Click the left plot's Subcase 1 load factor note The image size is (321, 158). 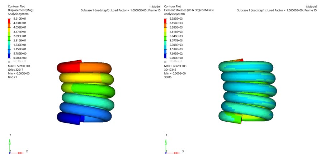(x=121, y=10)
